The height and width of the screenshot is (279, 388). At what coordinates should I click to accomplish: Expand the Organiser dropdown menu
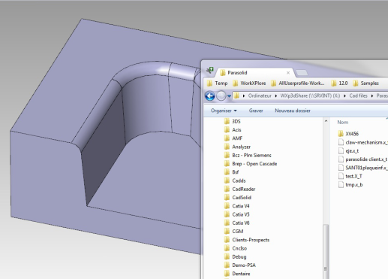[224, 111]
